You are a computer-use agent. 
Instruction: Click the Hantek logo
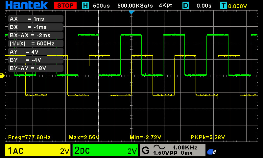click(27, 5)
